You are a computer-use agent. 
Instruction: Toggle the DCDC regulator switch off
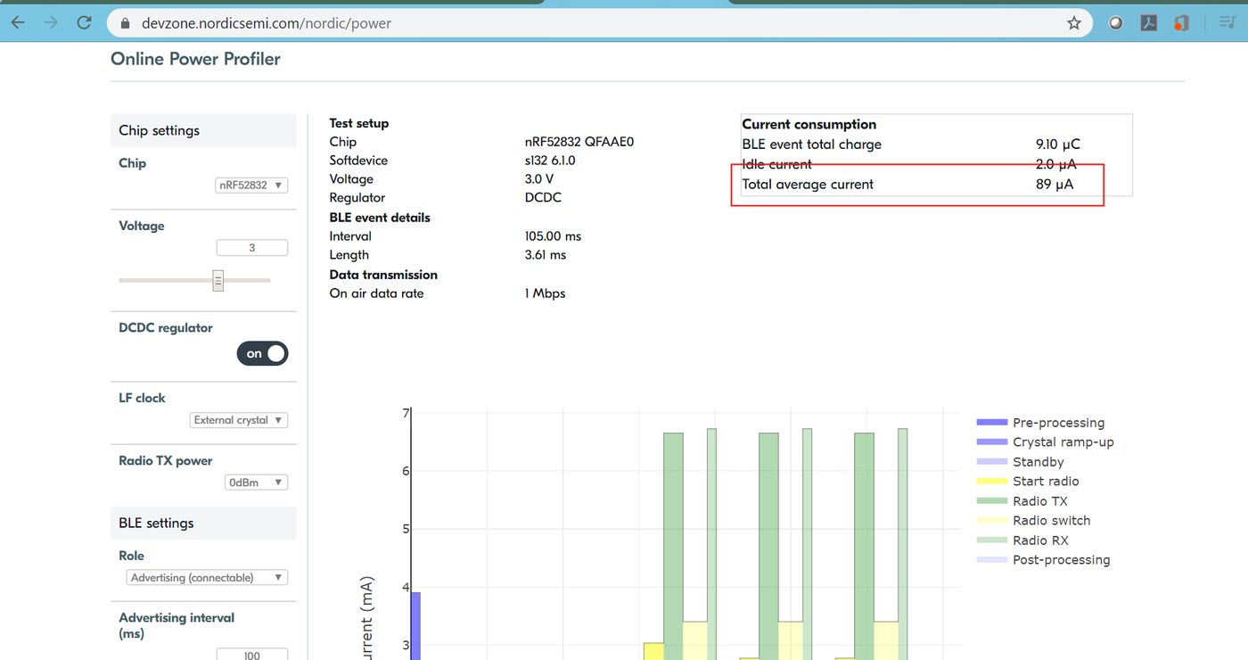[x=262, y=354]
